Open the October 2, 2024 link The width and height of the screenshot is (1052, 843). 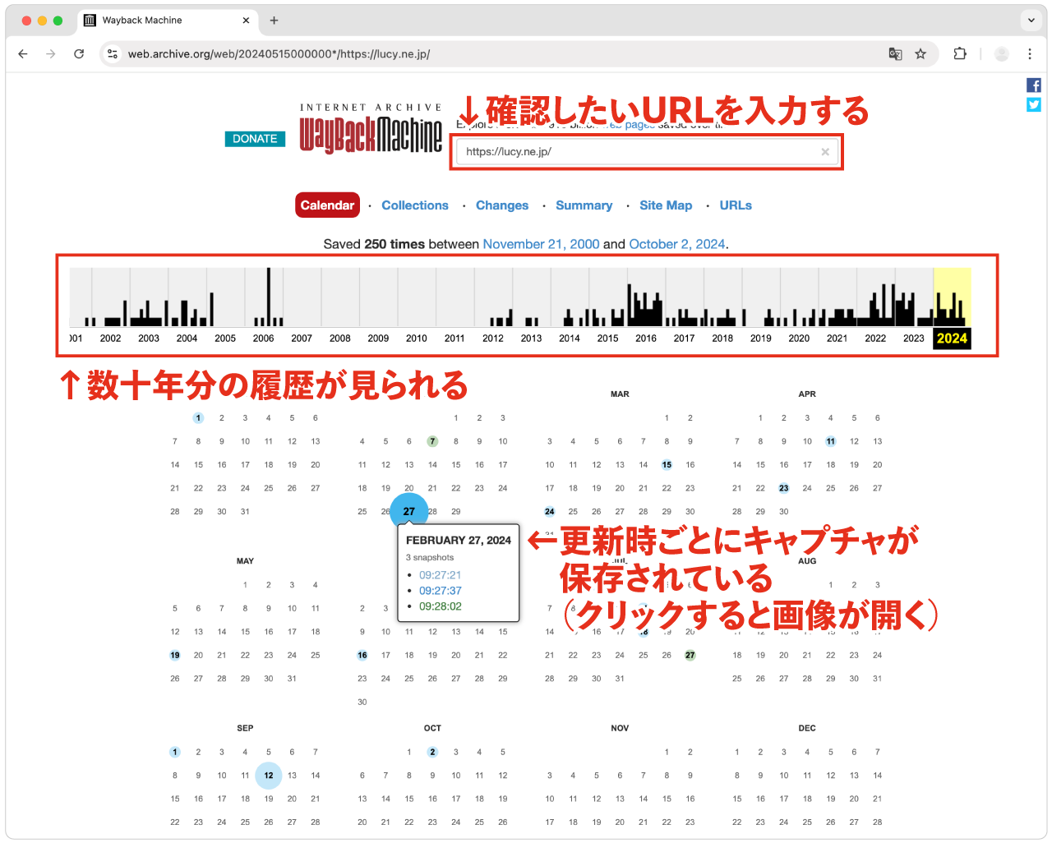click(677, 244)
